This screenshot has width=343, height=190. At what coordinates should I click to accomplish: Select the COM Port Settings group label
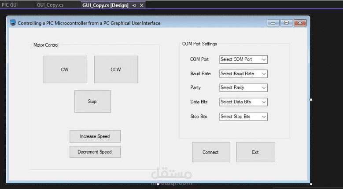199,44
